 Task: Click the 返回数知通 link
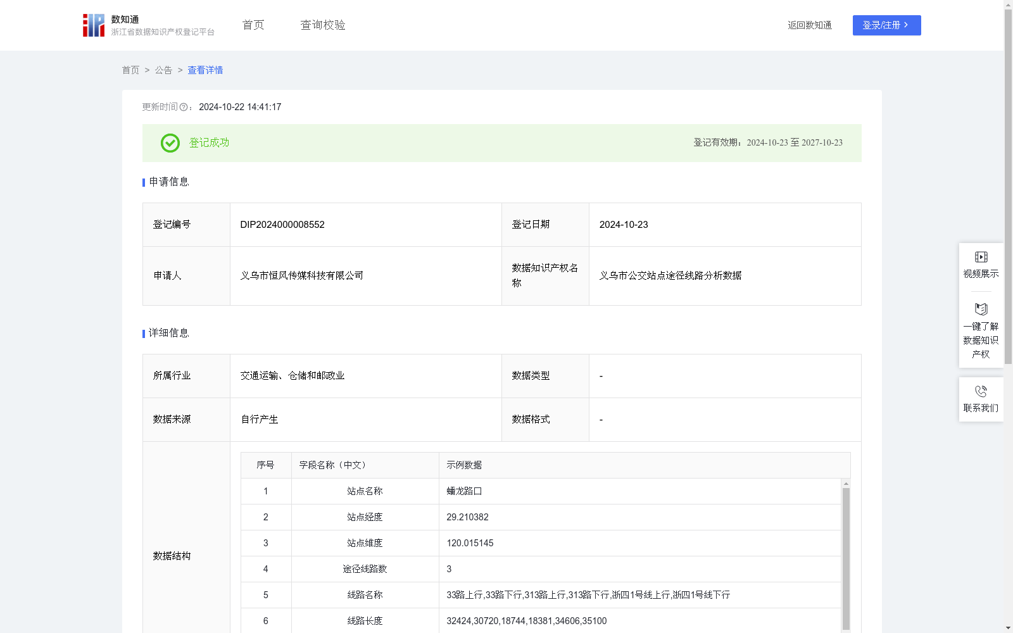[810, 25]
